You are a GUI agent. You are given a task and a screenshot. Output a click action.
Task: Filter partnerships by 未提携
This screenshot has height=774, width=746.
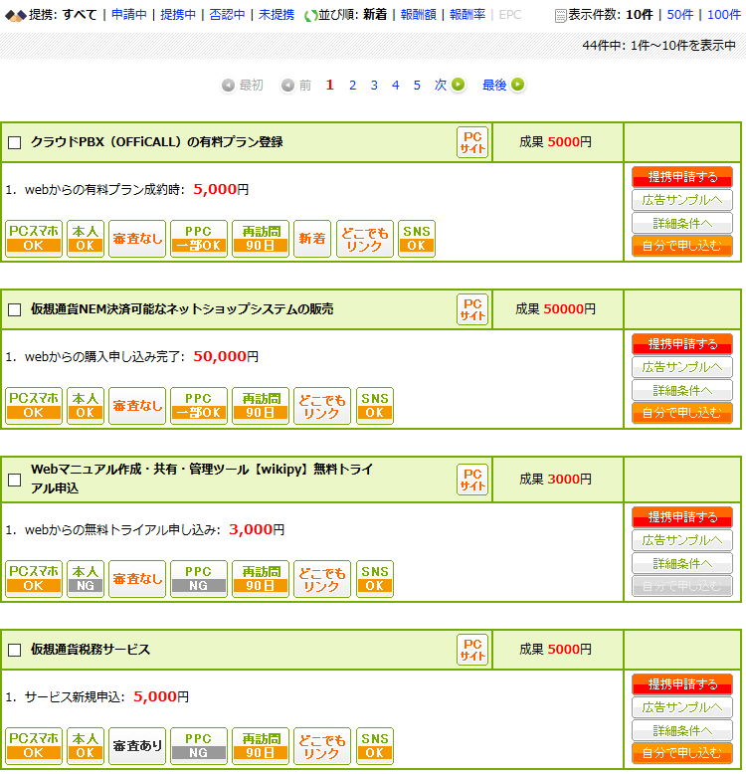pyautogui.click(x=277, y=15)
